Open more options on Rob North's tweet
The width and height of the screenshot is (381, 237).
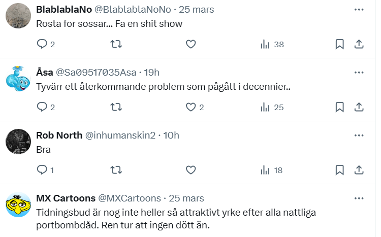coord(359,136)
